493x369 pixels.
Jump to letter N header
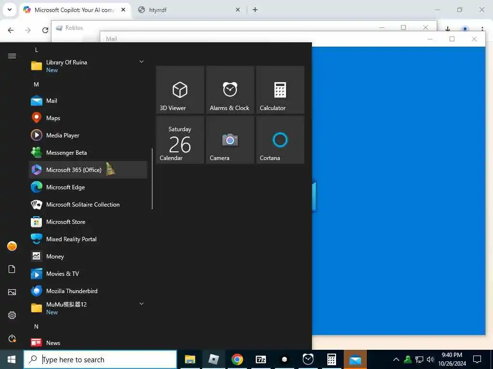point(36,327)
